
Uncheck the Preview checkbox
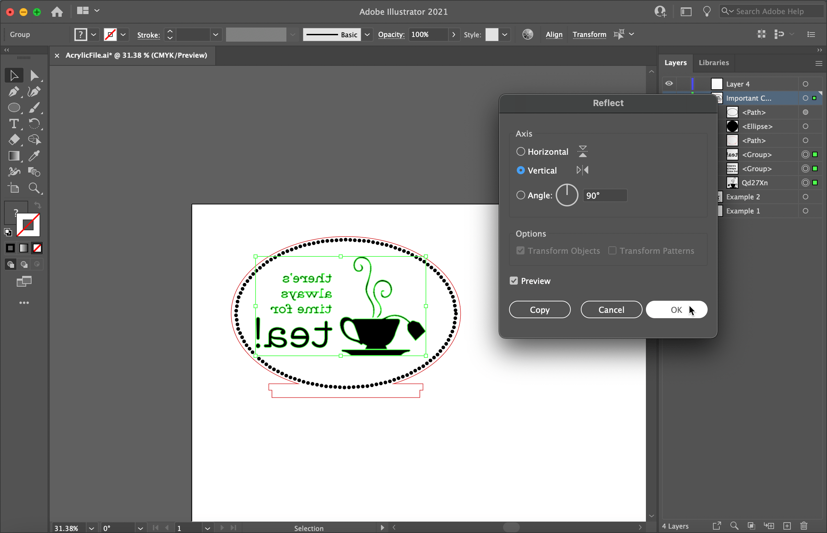[514, 281]
